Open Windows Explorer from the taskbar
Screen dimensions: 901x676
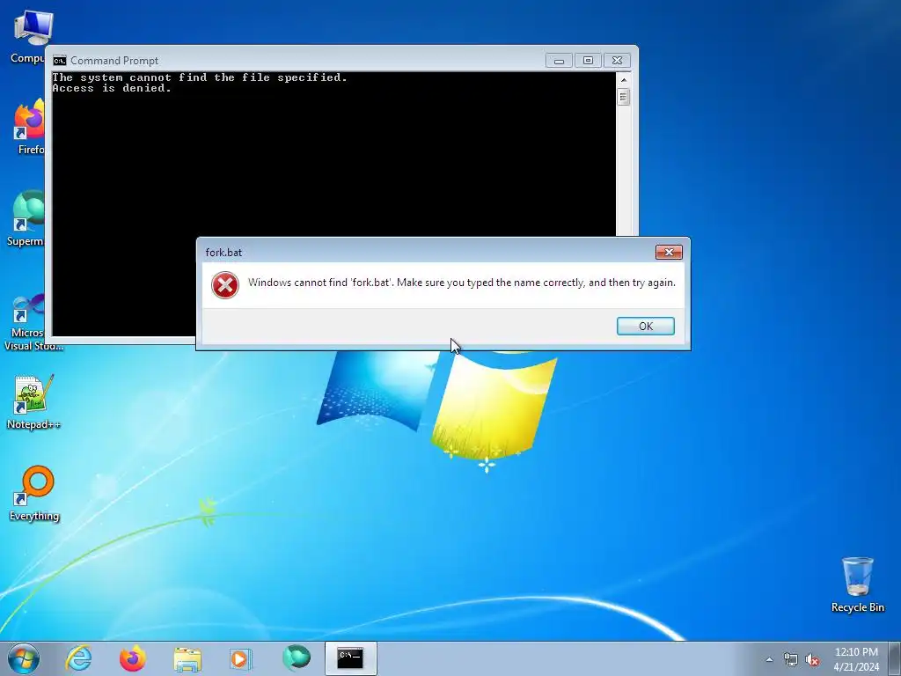point(187,658)
